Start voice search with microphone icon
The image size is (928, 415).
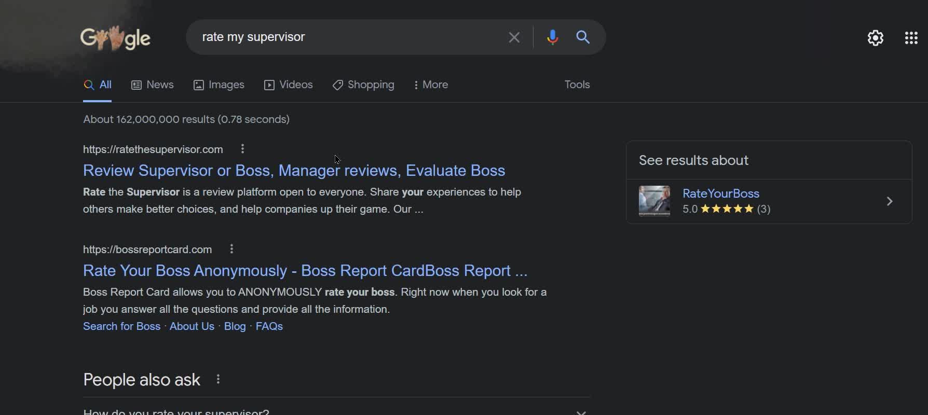tap(552, 37)
